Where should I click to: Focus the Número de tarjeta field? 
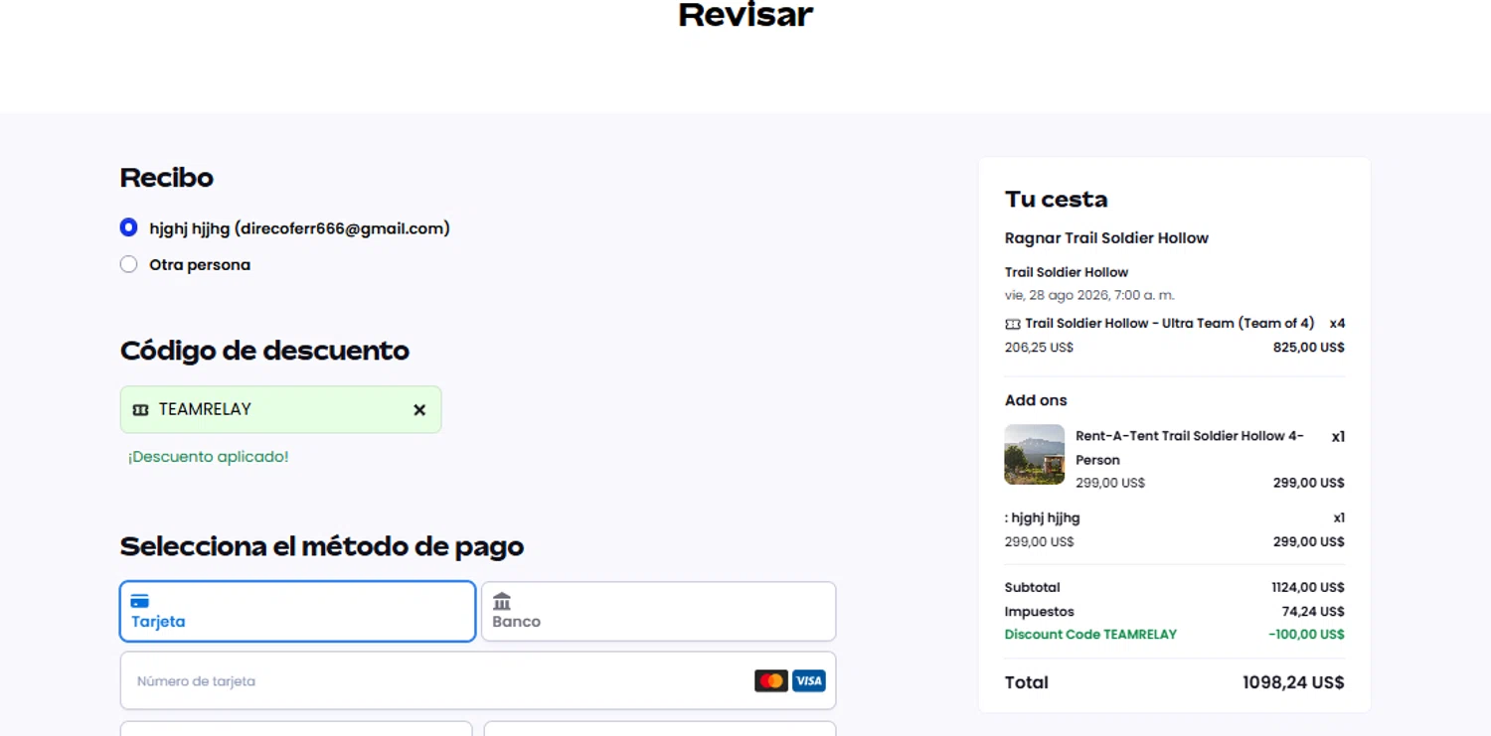[478, 680]
